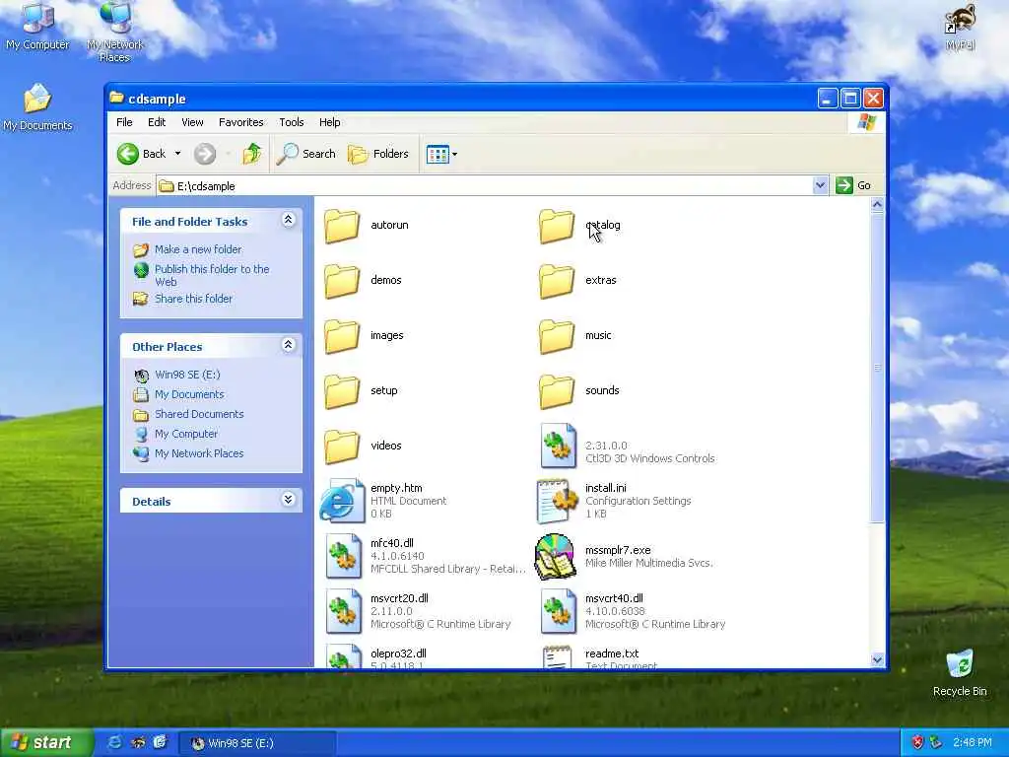The height and width of the screenshot is (757, 1009).
Task: Click the Go button
Action: click(x=854, y=185)
